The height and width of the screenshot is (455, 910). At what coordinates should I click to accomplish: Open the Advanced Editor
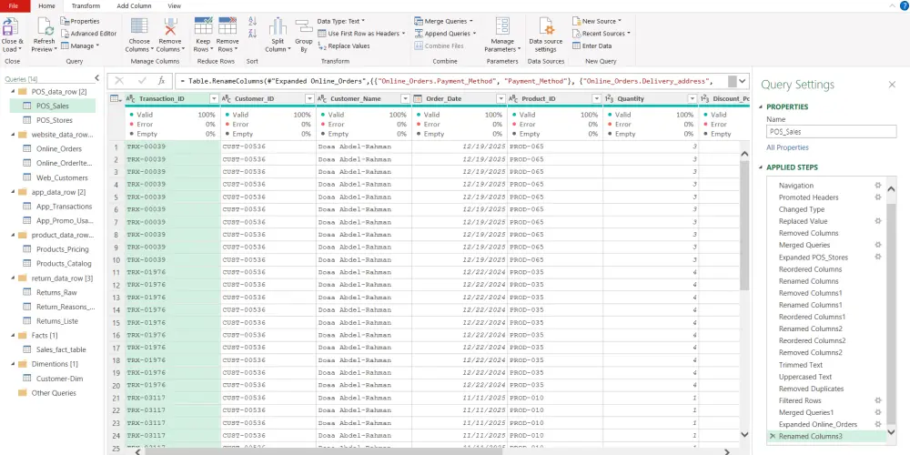click(88, 34)
